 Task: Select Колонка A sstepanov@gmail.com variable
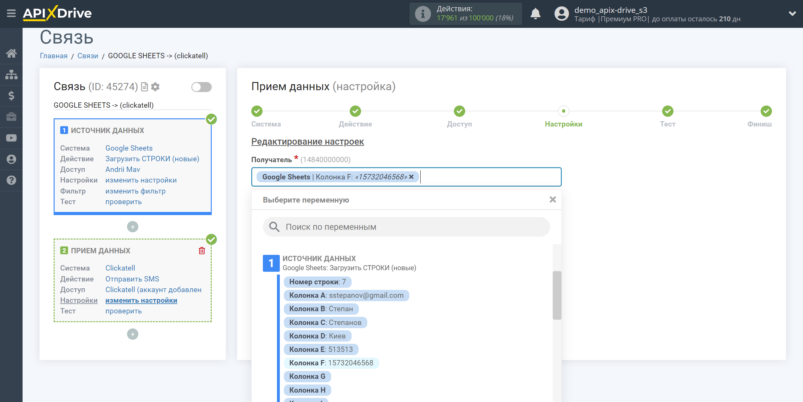(346, 295)
